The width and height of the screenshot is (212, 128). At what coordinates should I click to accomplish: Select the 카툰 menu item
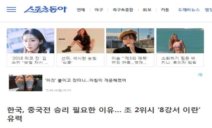tap(165, 10)
